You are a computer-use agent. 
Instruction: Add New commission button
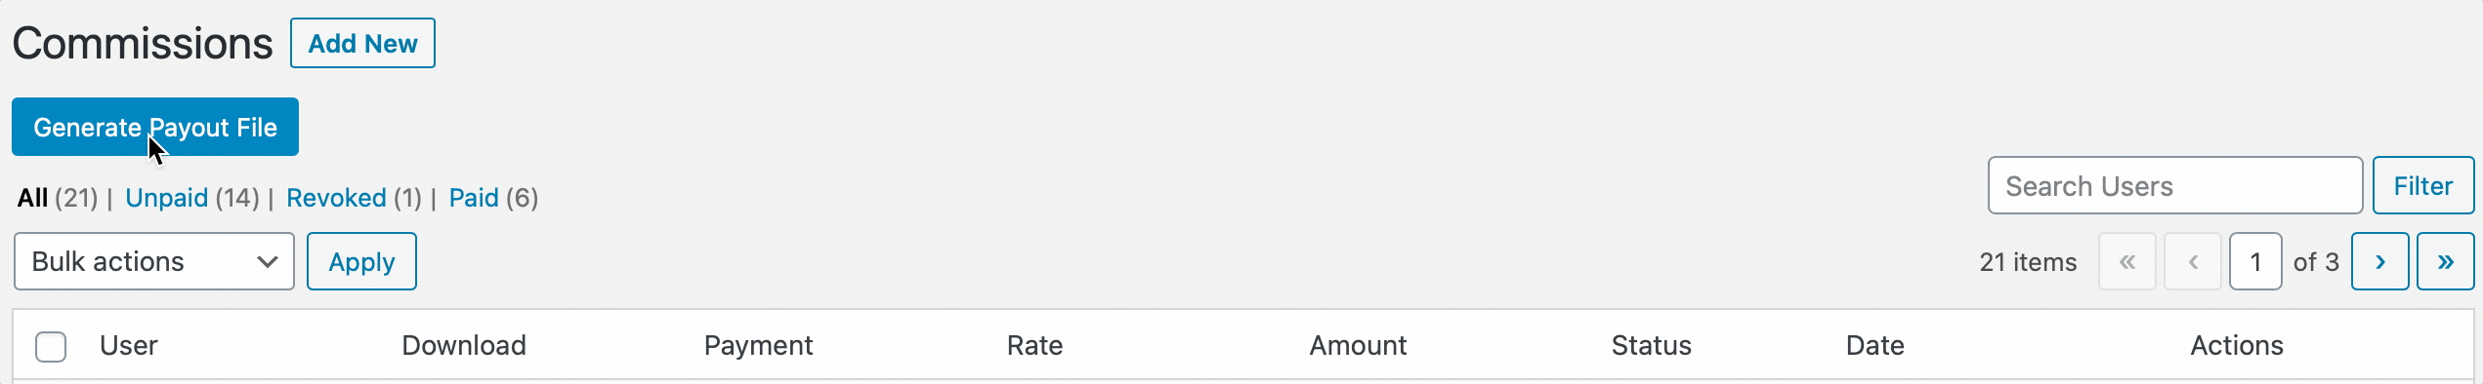point(362,43)
